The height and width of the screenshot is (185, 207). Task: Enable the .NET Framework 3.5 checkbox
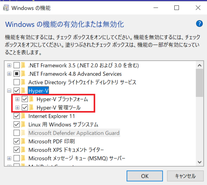(16, 66)
